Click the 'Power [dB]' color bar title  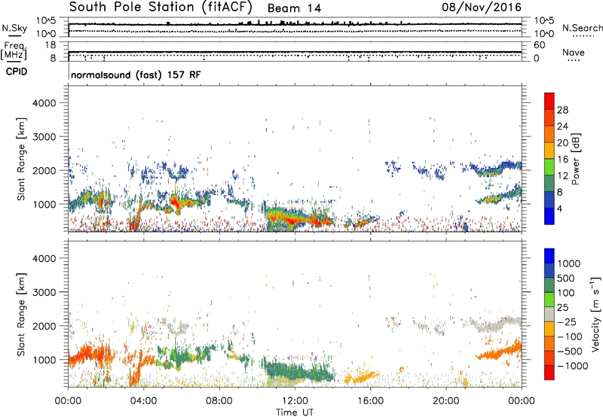(575, 159)
